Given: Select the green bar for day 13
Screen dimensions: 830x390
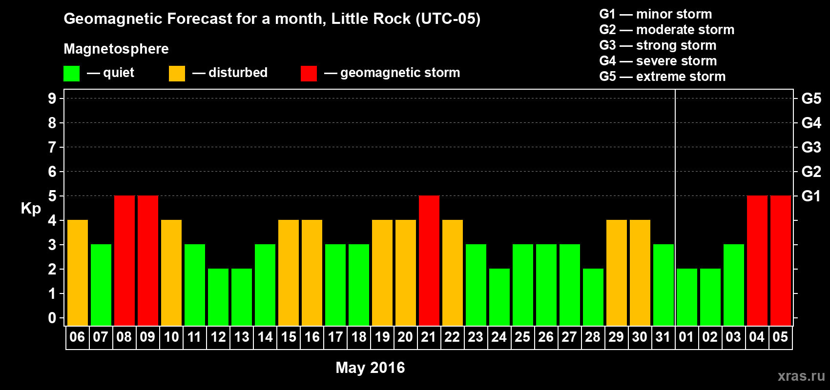Looking at the screenshot, I should point(242,297).
